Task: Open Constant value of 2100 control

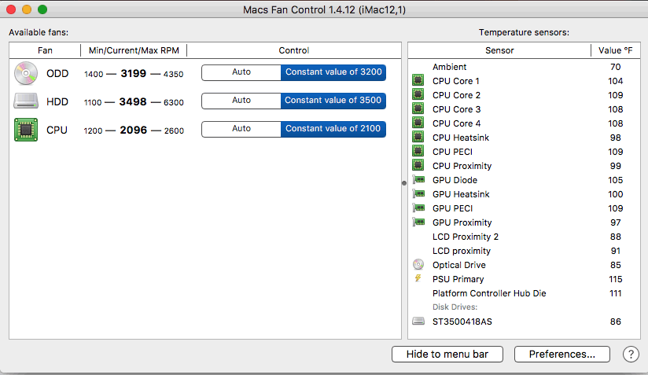Action: (x=333, y=129)
